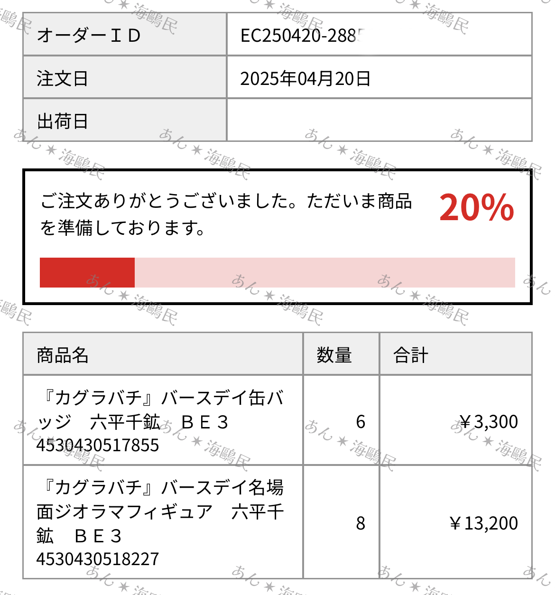Click the ¥13,200 total cell
555x595 pixels.
(x=455, y=522)
